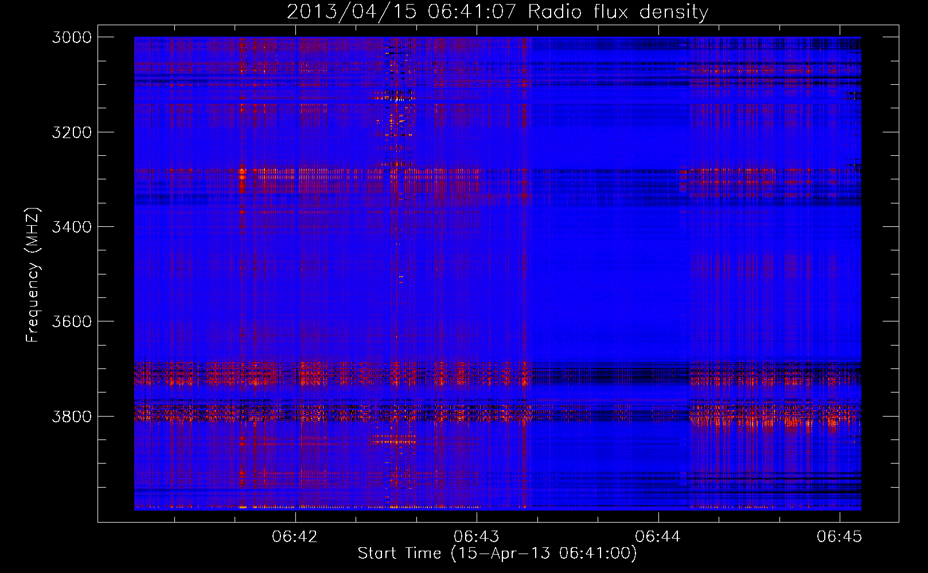Click the 06:42 time tick label
Screen dimensions: 928x573
coord(295,536)
